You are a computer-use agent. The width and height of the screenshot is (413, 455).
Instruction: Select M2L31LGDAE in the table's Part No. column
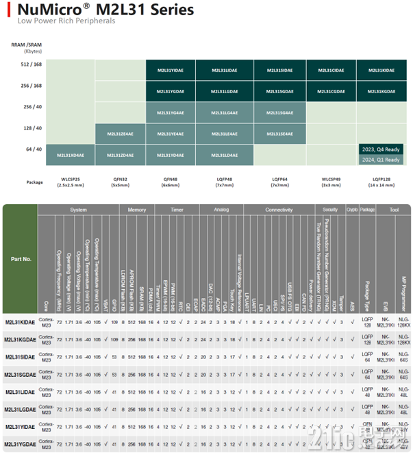coord(20,410)
